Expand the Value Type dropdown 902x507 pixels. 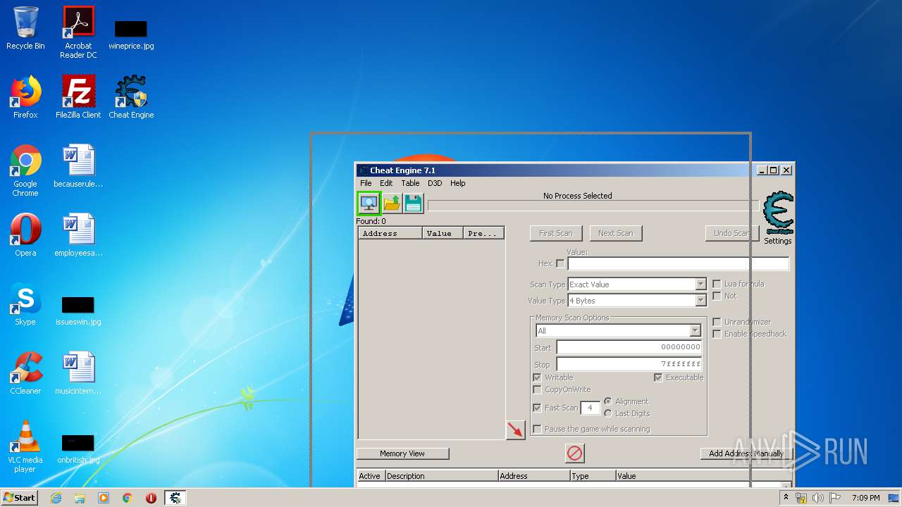[x=700, y=301]
